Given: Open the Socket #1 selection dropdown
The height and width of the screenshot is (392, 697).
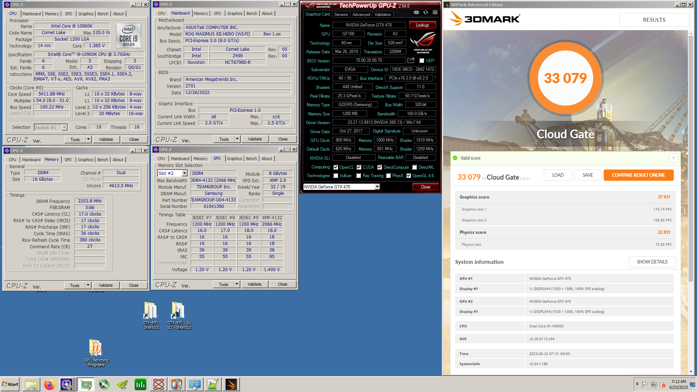Looking at the screenshot, I should 64,127.
